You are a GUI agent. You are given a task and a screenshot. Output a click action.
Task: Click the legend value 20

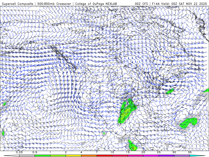pos(143,152)
